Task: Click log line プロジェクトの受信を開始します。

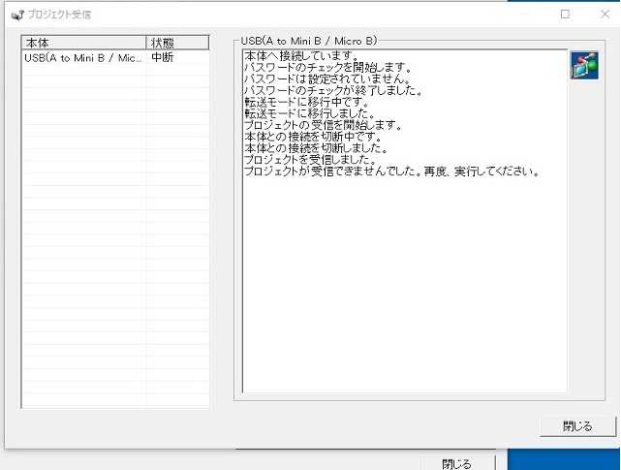Action: pyautogui.click(x=324, y=125)
